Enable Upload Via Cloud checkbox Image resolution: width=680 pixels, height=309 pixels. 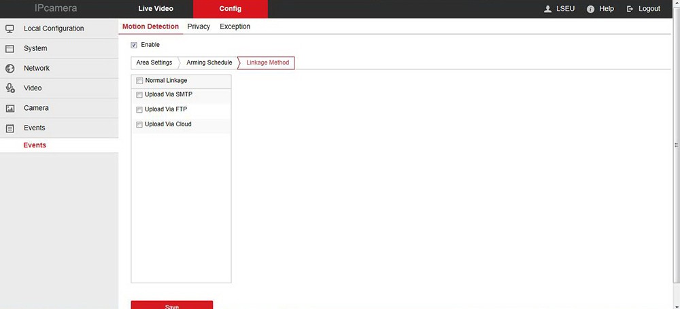[139, 125]
